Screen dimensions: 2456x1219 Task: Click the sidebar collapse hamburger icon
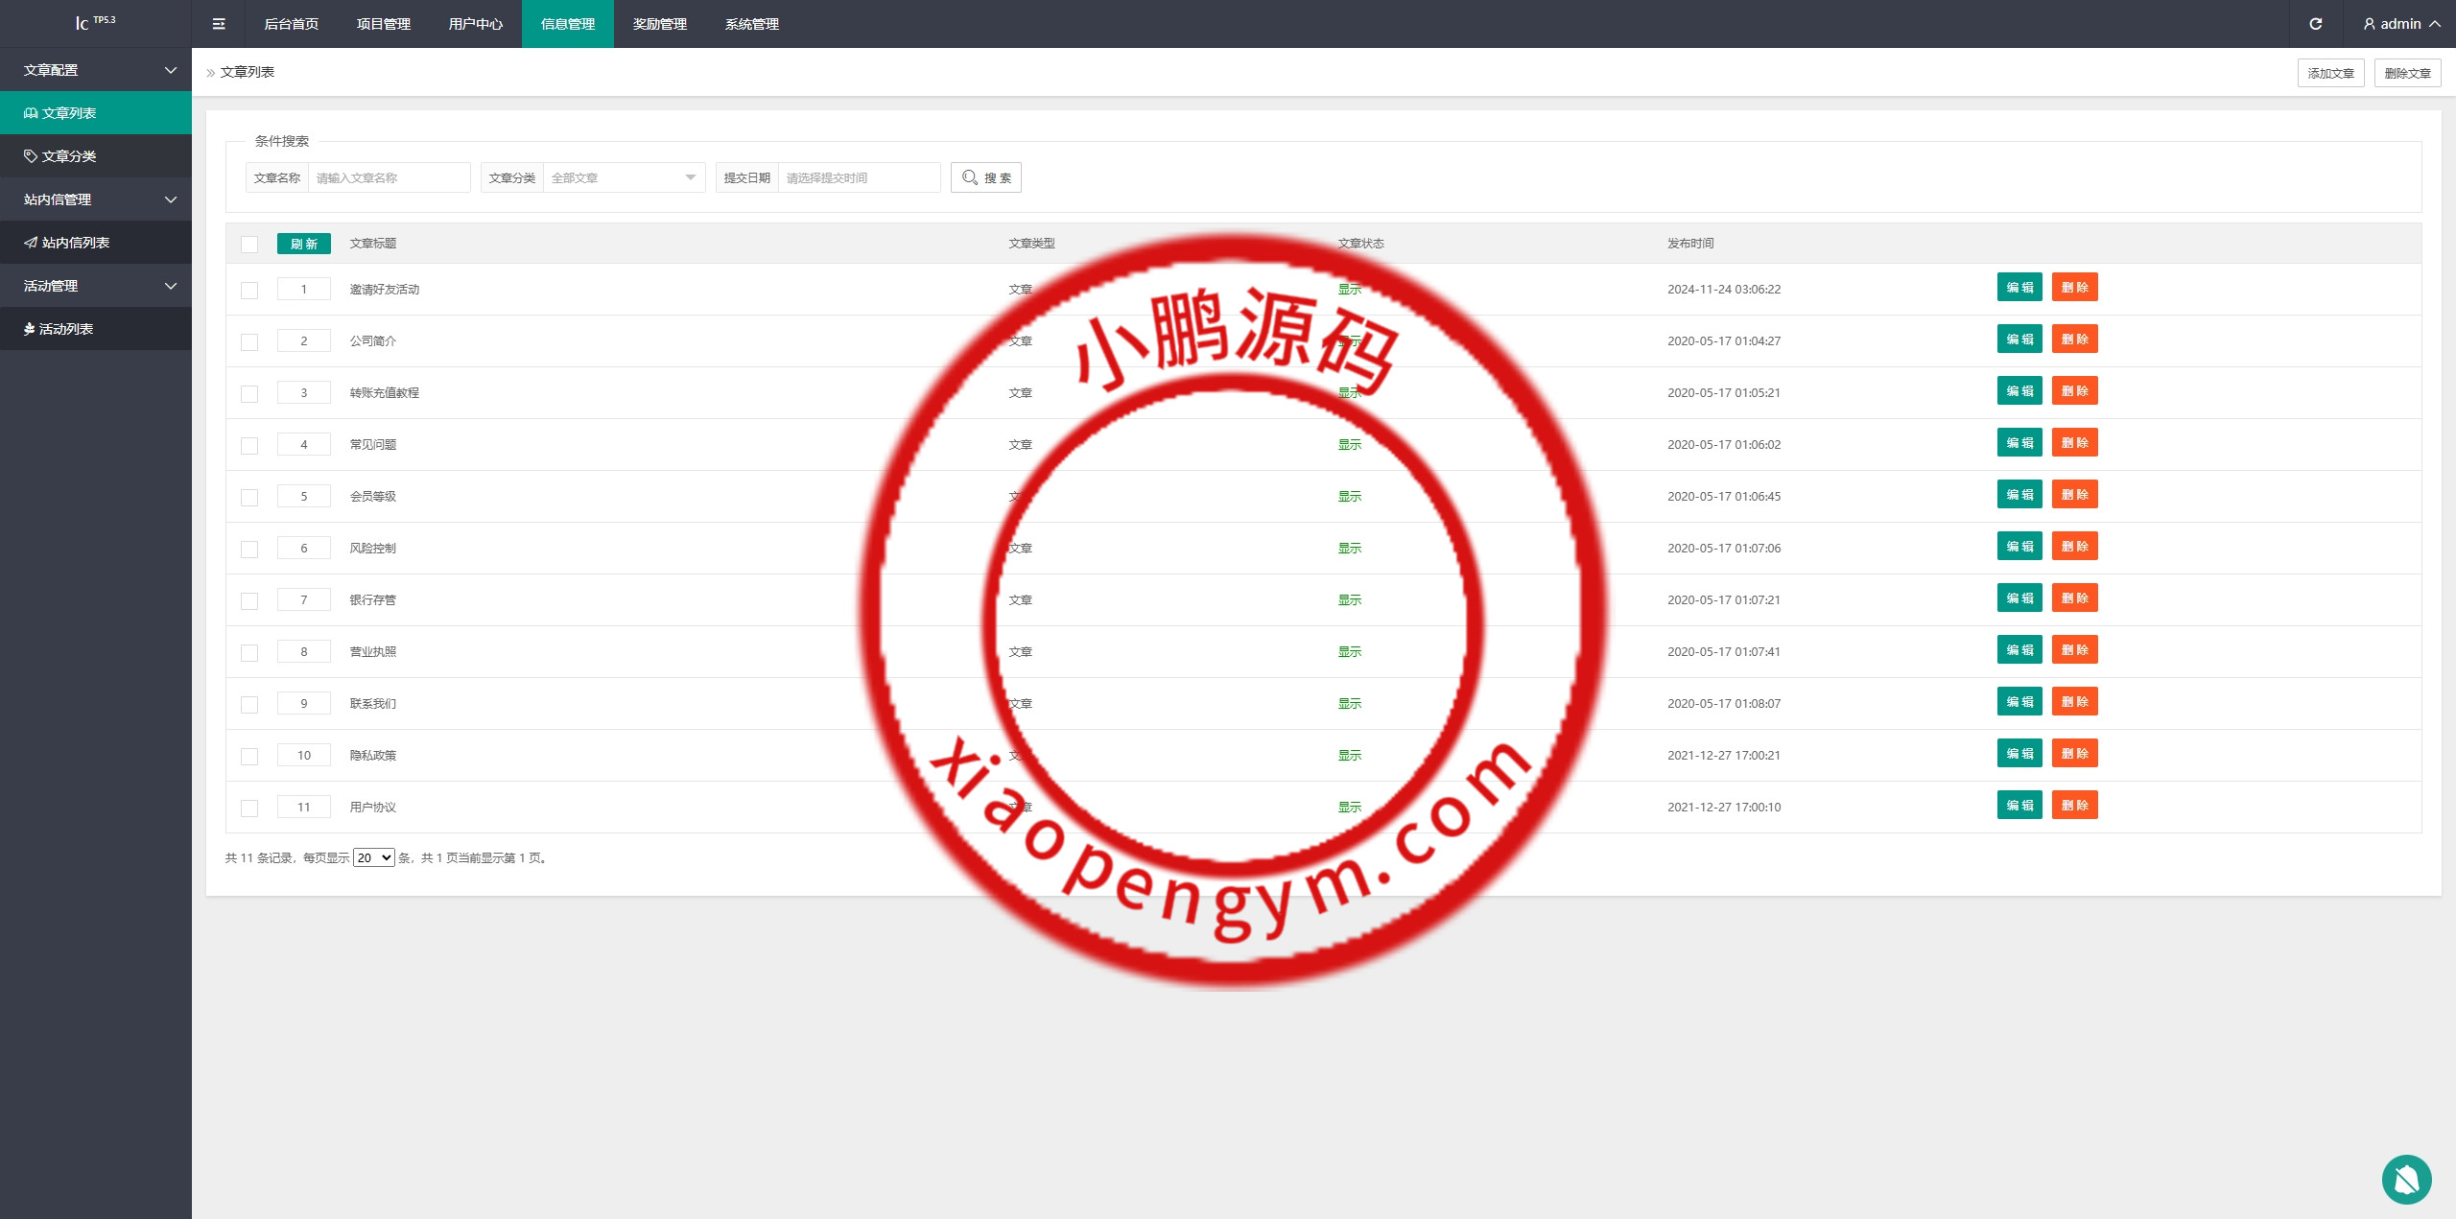(219, 24)
